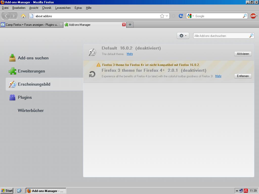Switch to the Camp Firefox forum tab
This screenshot has width=259, height=194.
[x=32, y=25]
